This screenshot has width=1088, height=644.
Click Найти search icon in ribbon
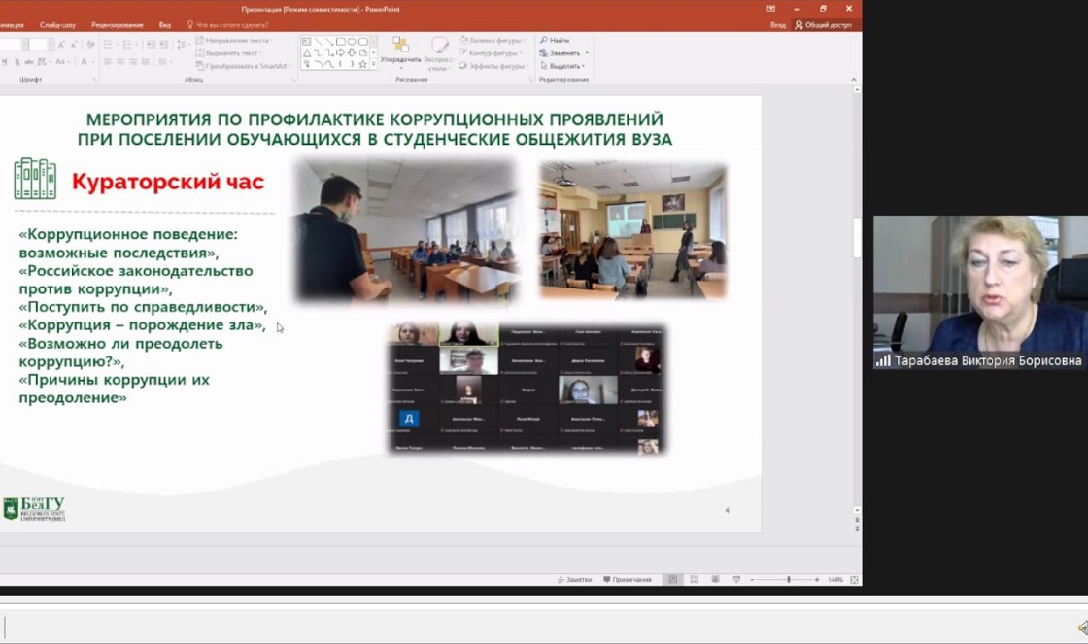tap(555, 40)
